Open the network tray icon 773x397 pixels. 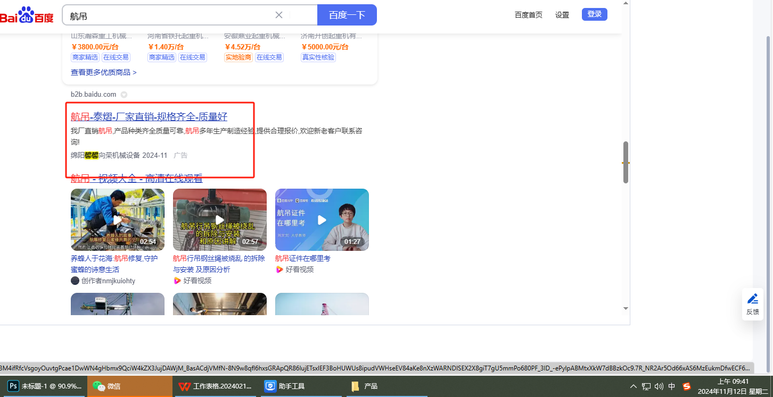(x=646, y=386)
